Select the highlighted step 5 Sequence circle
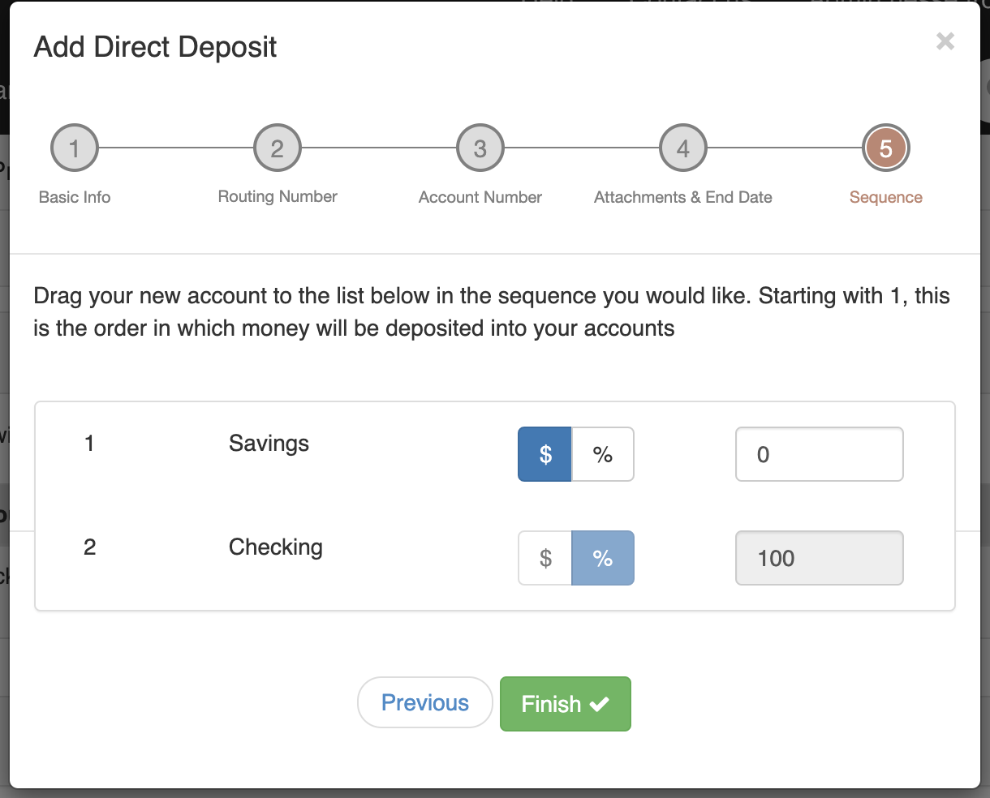The height and width of the screenshot is (798, 990). pos(885,148)
